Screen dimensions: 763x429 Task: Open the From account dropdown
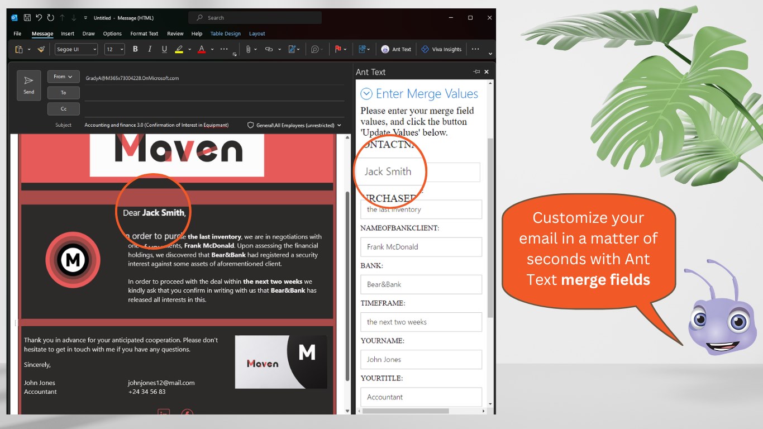coord(63,77)
